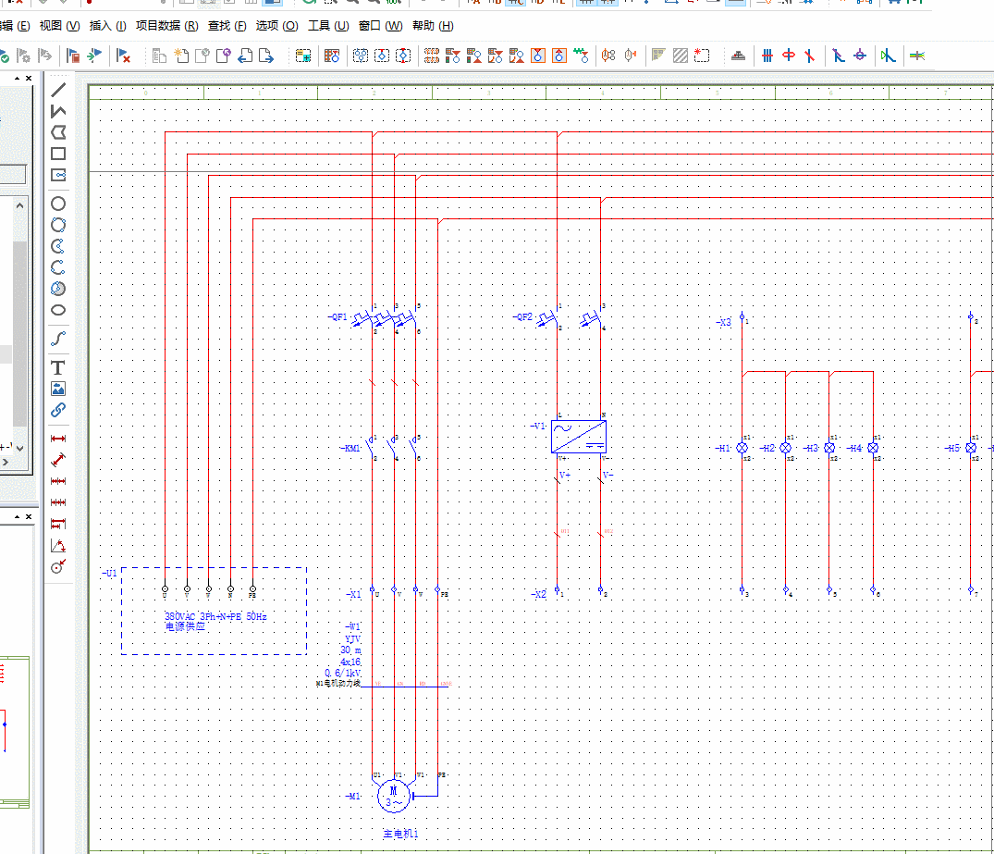Select the Line drawing tool
This screenshot has width=994, height=854.
coord(58,90)
